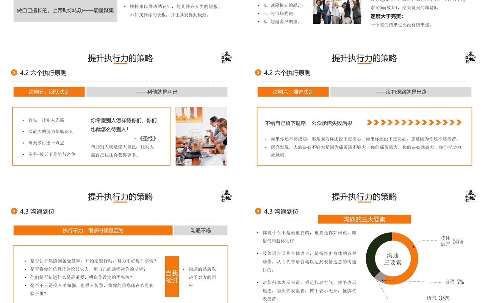Click the calligraphy logo on the 裸奔法则 slide

pos(470,58)
